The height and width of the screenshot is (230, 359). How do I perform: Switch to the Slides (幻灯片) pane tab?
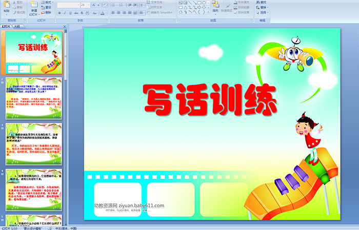pos(6,27)
